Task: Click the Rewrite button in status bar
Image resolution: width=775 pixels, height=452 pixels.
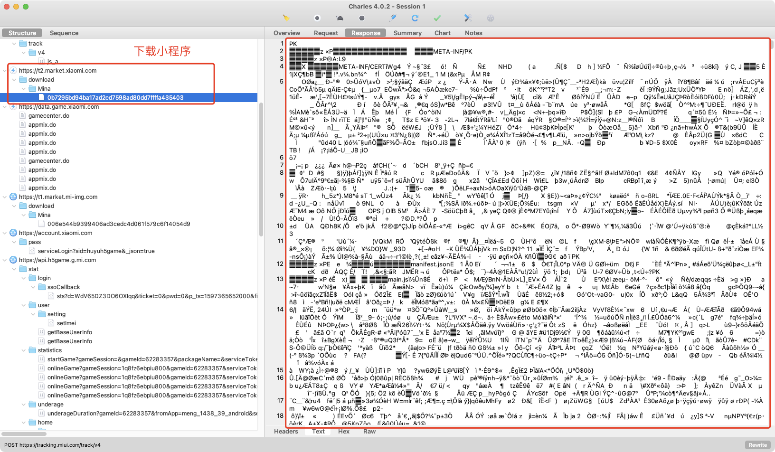Action: click(x=758, y=445)
